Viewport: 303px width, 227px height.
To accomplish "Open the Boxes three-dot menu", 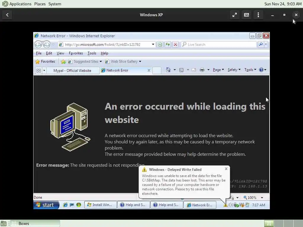I will click(258, 15).
